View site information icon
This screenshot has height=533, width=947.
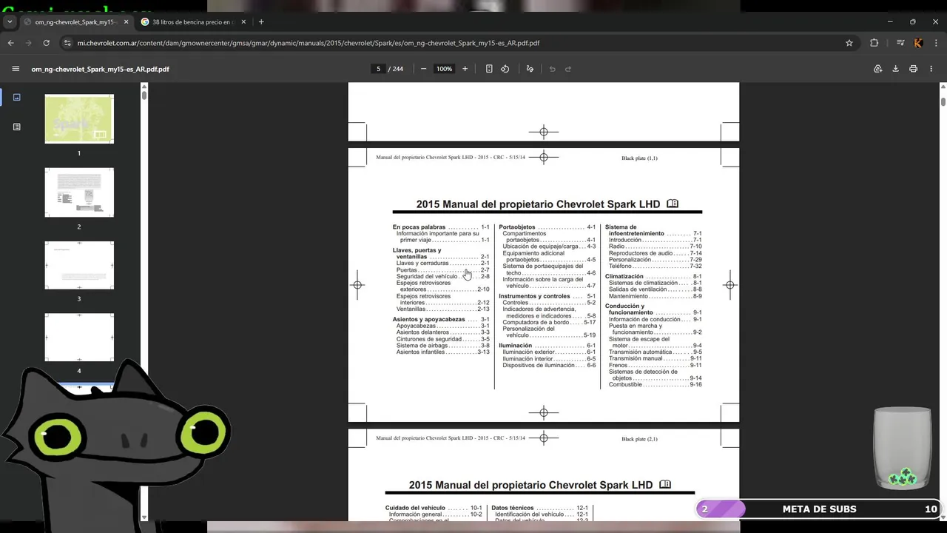click(x=67, y=43)
